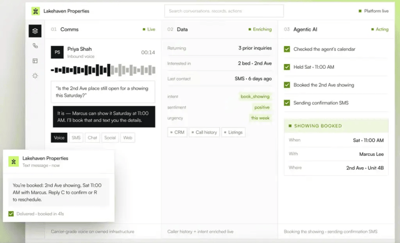Open the Call history button
The height and width of the screenshot is (243, 400).
point(204,132)
